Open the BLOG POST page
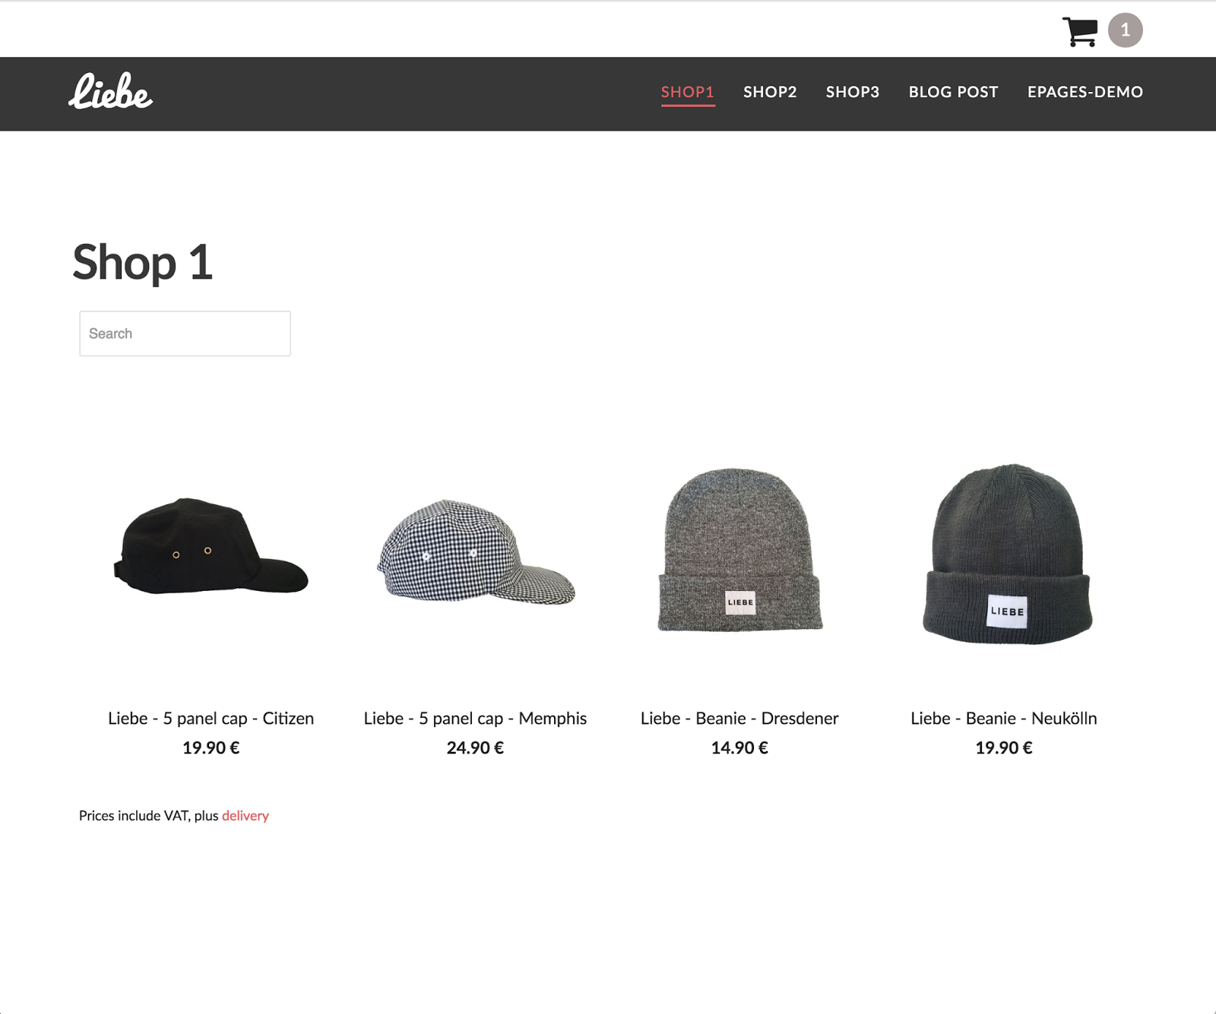 (x=954, y=92)
